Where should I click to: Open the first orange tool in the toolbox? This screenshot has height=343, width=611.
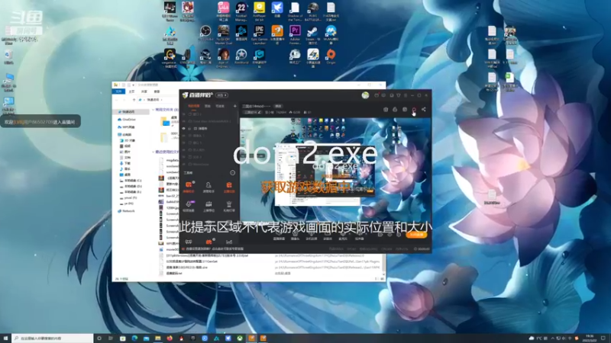[189, 187]
